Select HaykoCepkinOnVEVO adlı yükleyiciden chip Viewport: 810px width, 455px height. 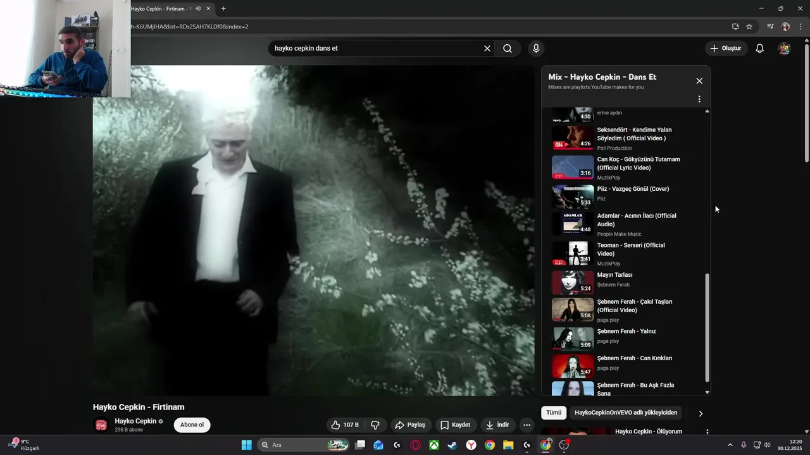click(626, 413)
